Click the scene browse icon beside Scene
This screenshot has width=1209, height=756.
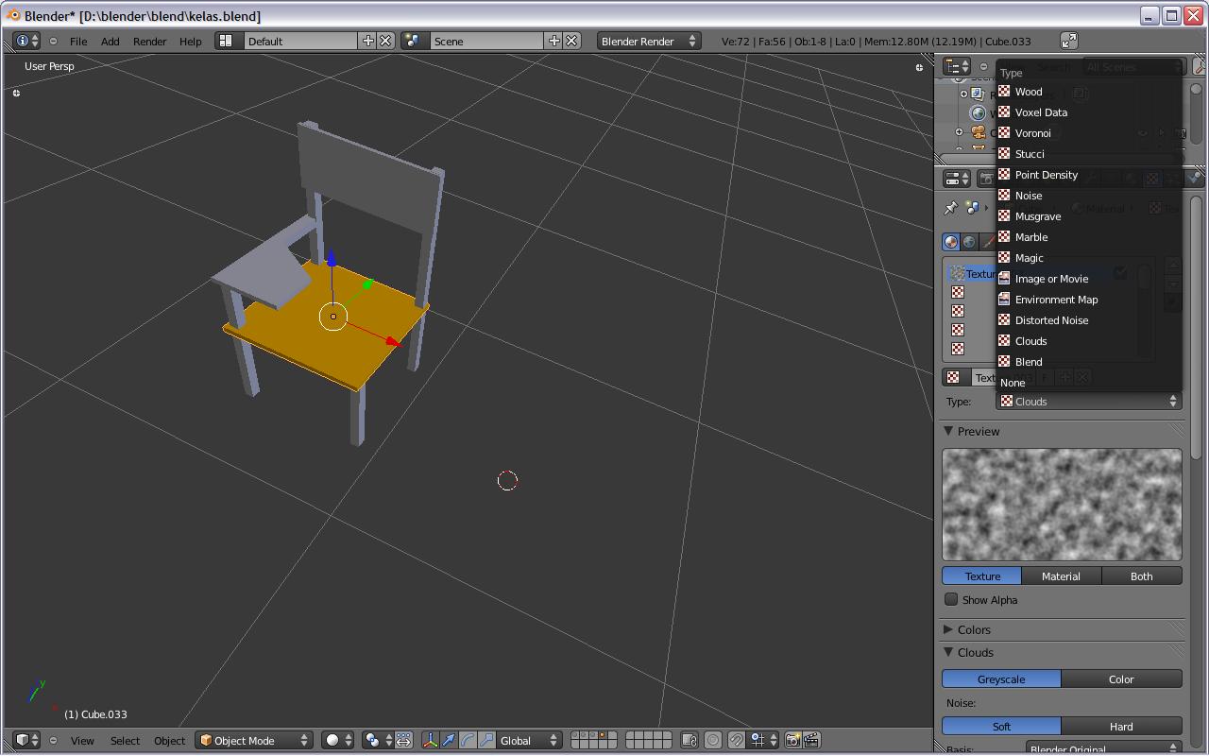pos(413,41)
